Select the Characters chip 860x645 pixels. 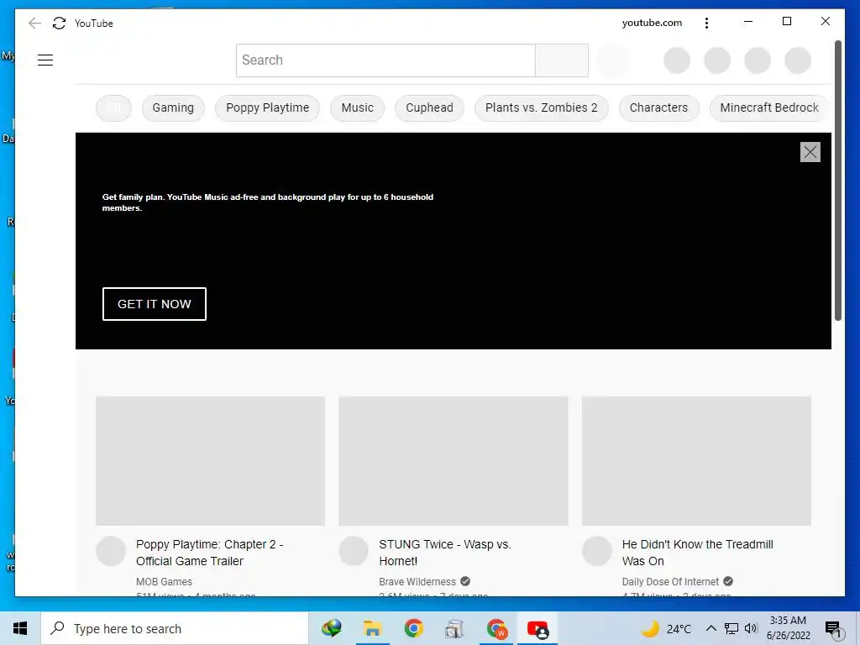[658, 107]
